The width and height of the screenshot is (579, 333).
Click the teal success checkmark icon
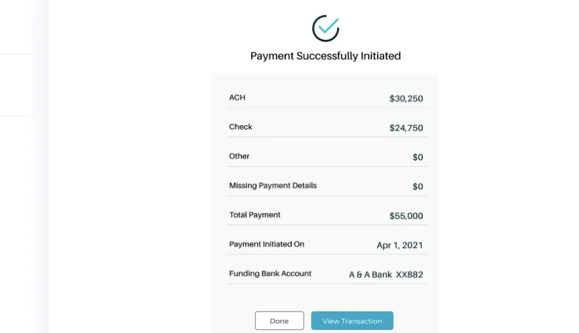(326, 28)
